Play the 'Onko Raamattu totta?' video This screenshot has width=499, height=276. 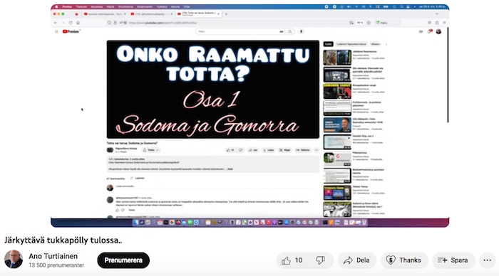213,89
